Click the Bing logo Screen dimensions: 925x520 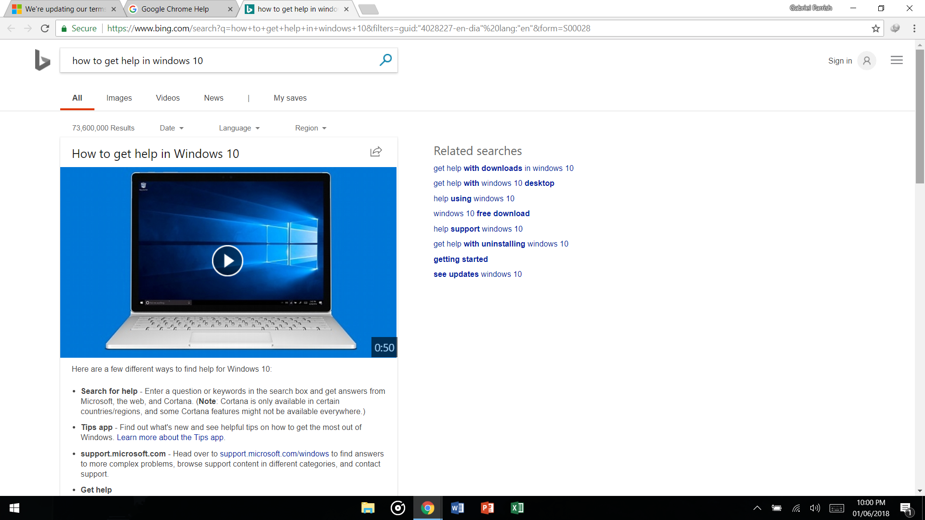pyautogui.click(x=42, y=60)
